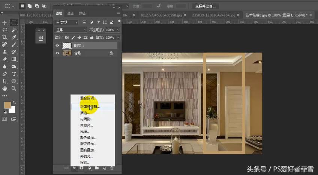Select the Move tool
This screenshot has height=175, width=318.
[4, 23]
